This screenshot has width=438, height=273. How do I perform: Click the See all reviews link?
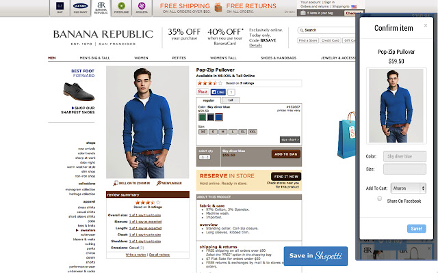tap(159, 255)
